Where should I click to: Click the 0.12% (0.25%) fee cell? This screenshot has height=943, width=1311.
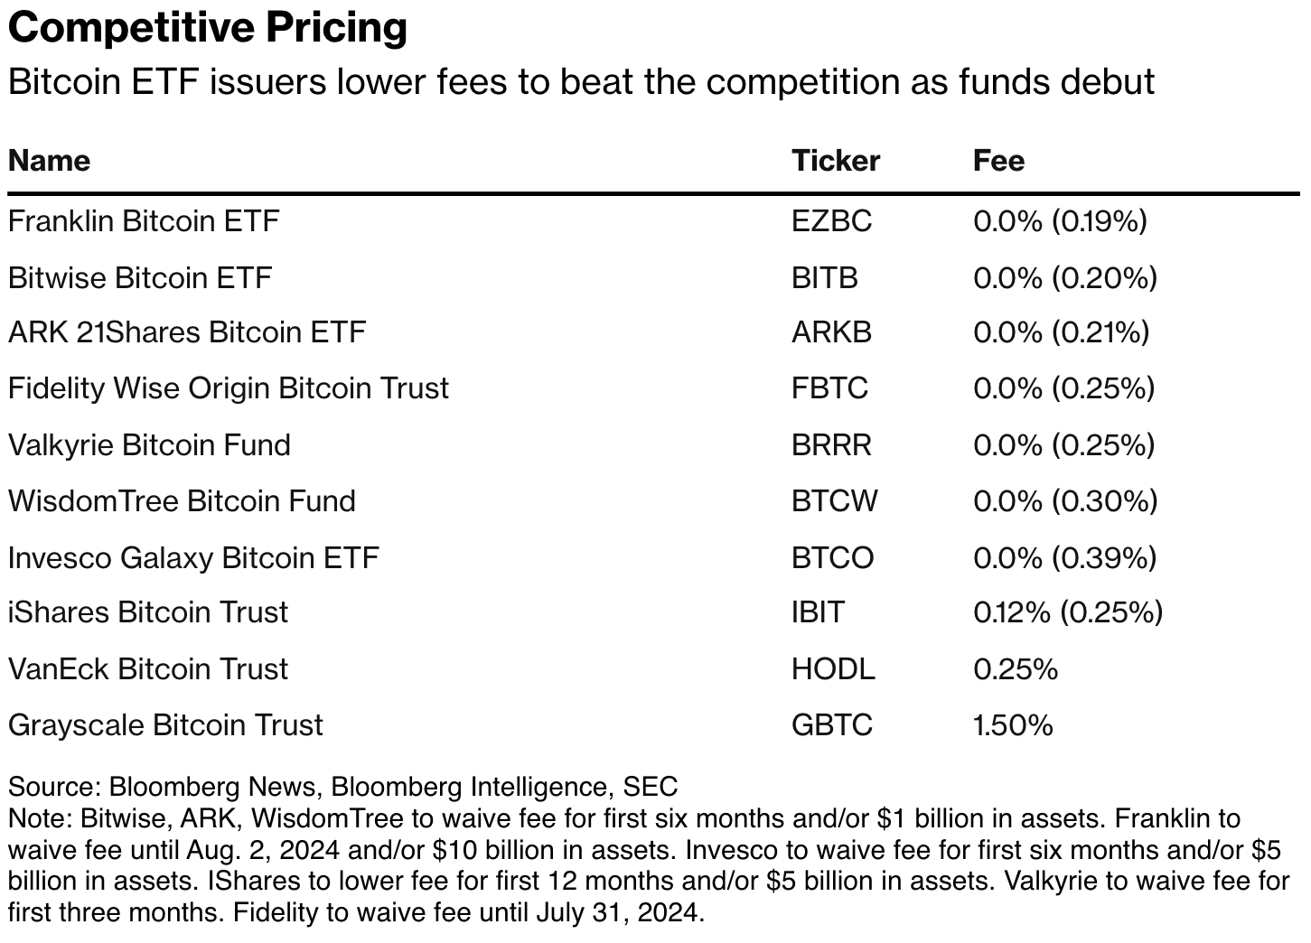pyautogui.click(x=1068, y=612)
